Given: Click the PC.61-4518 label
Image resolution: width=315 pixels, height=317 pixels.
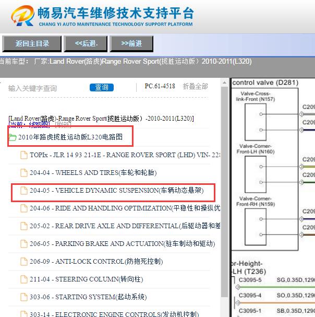Looking at the screenshot, I should pyautogui.click(x=160, y=86).
